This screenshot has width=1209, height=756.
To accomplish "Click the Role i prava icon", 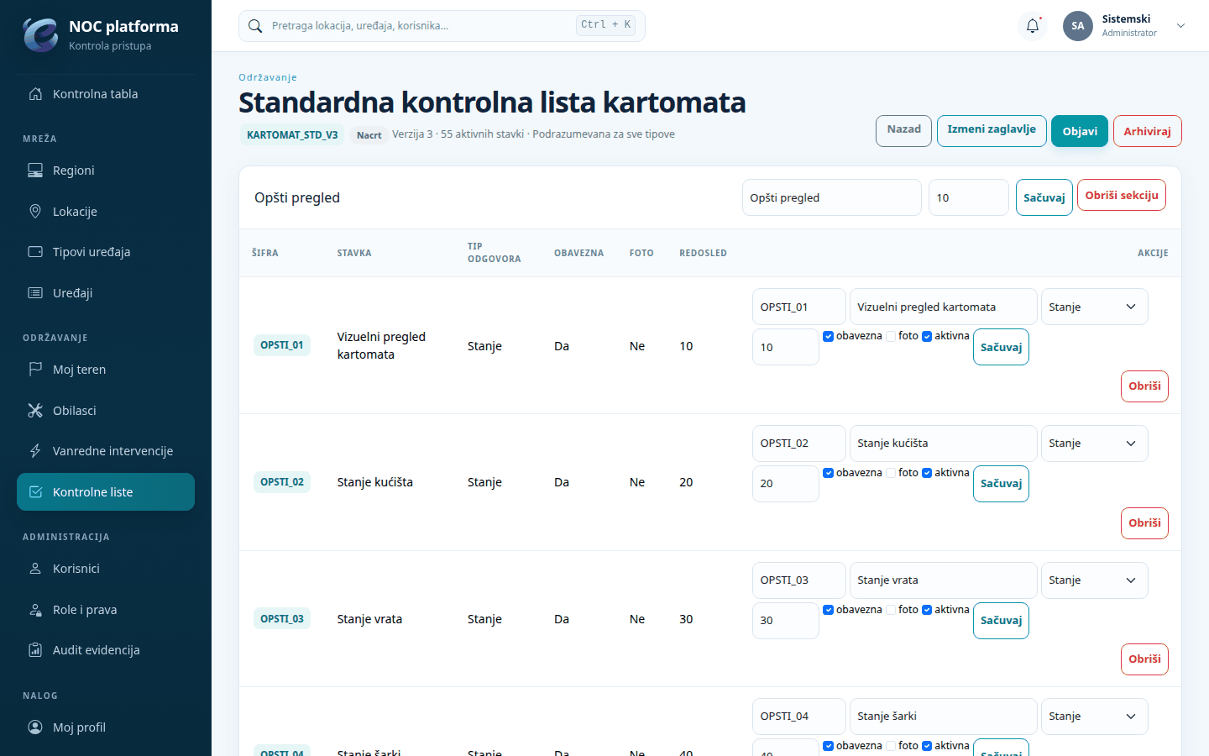I will [x=35, y=610].
